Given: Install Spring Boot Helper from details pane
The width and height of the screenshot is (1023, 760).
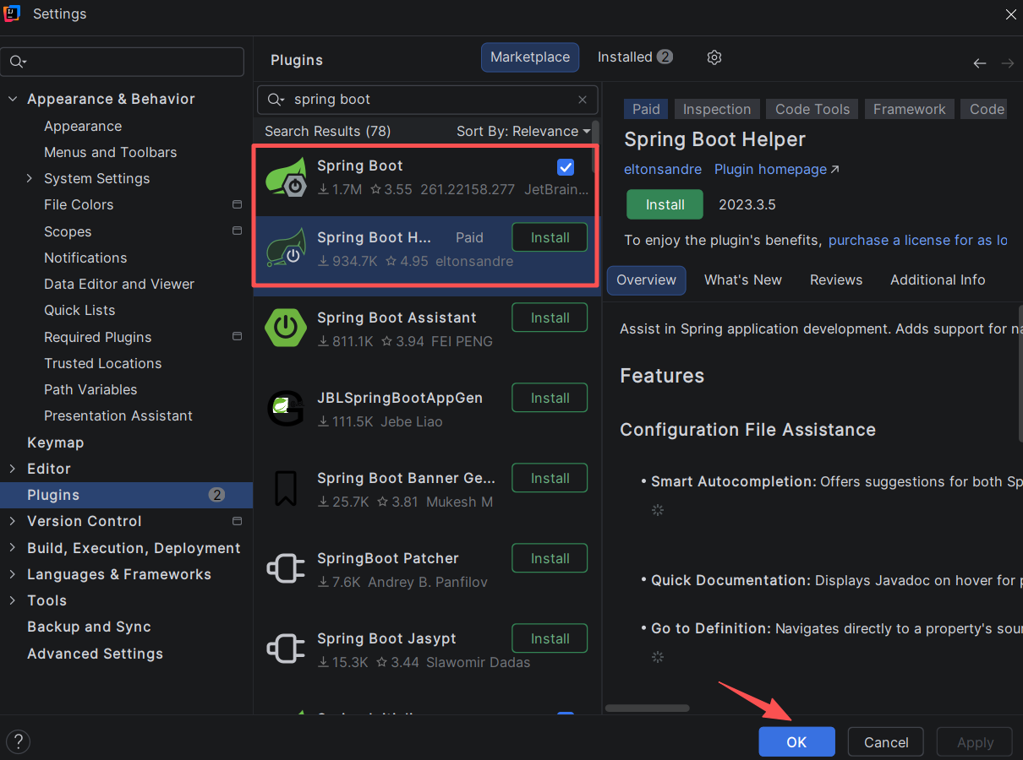Looking at the screenshot, I should [665, 205].
